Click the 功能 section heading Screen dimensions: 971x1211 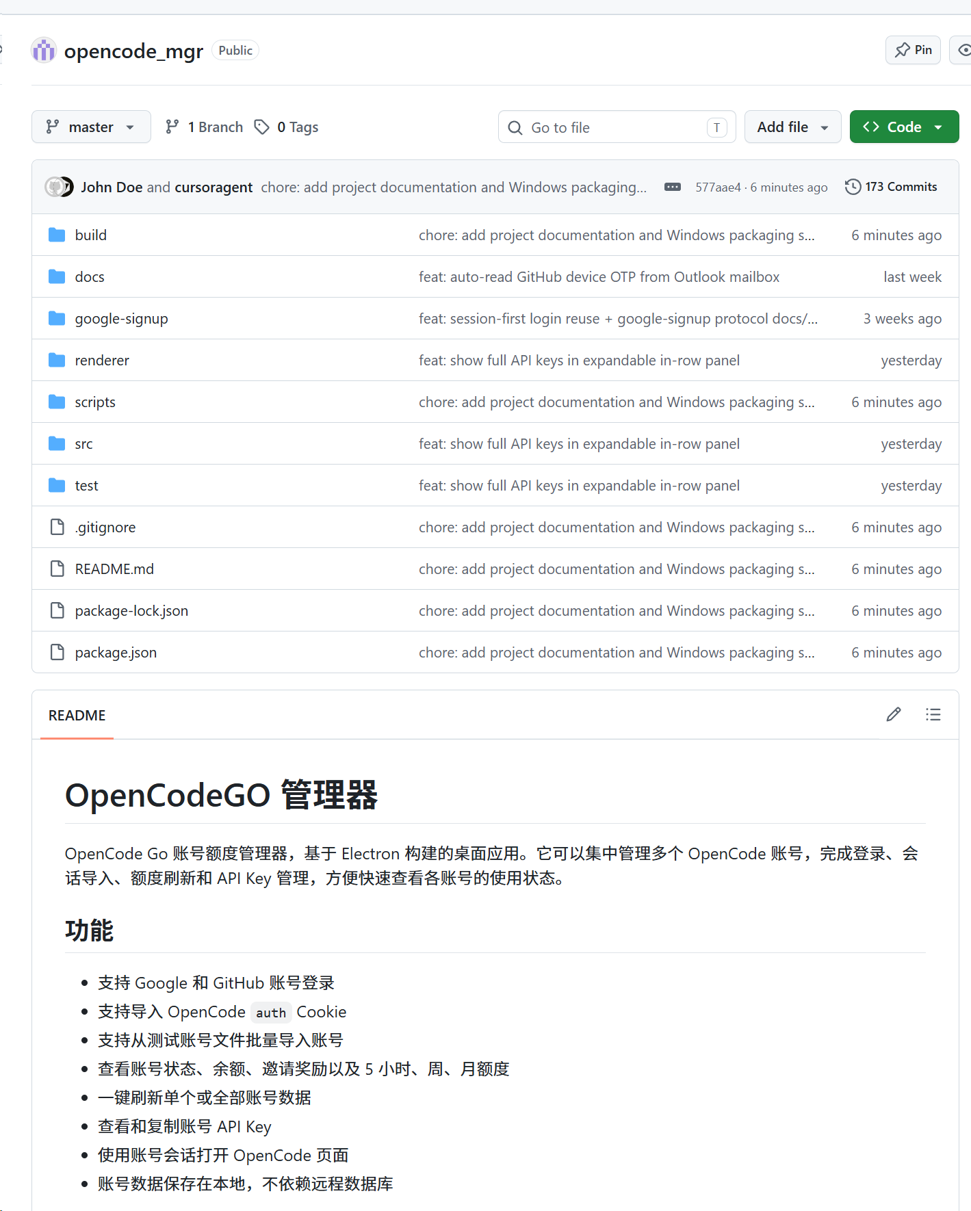coord(89,930)
